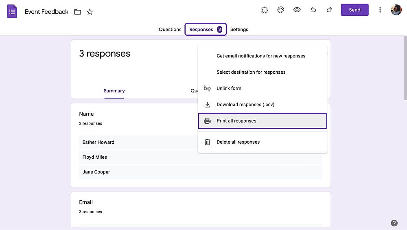
Task: Open the add-ons puzzle icon
Action: pos(265,10)
